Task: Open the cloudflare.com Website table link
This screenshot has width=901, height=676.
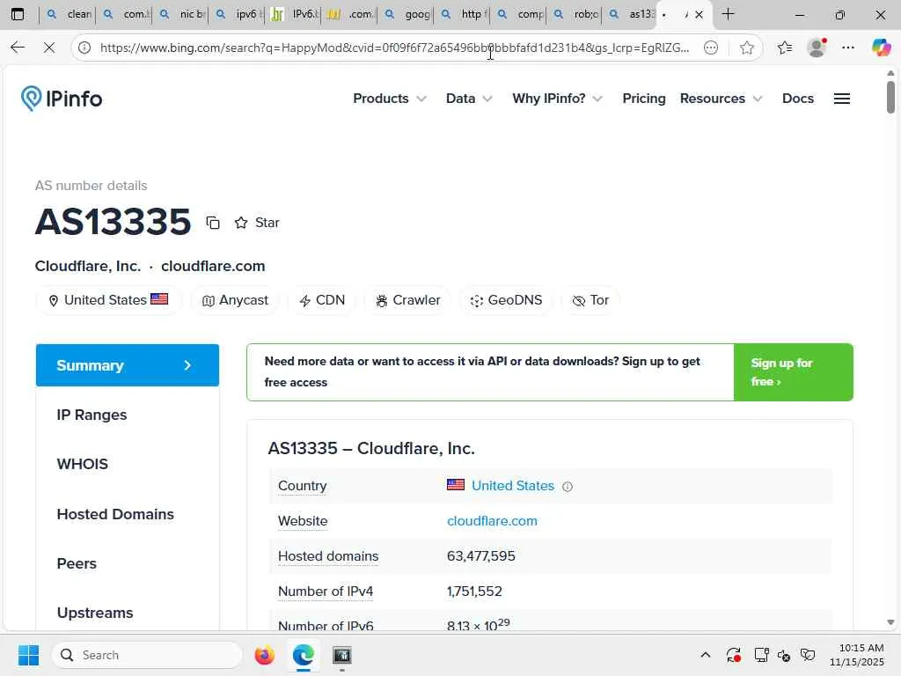Action: (x=492, y=521)
